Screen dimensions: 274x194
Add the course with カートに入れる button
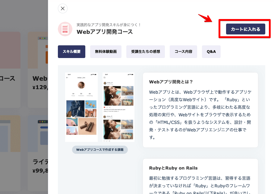pos(245,29)
